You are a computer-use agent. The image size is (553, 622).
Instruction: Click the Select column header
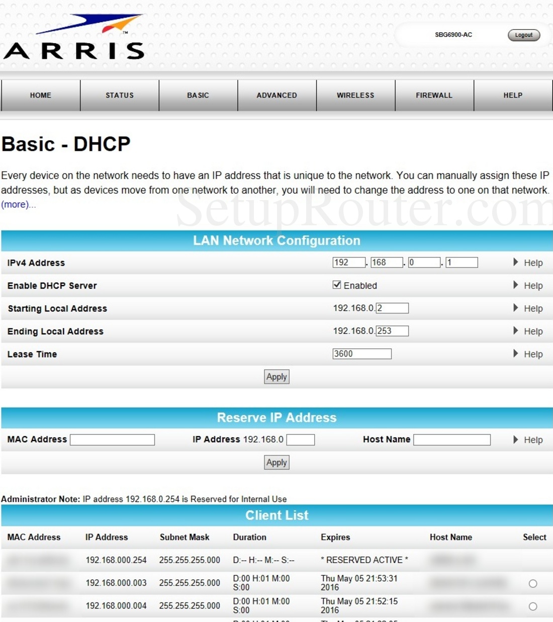pos(534,537)
